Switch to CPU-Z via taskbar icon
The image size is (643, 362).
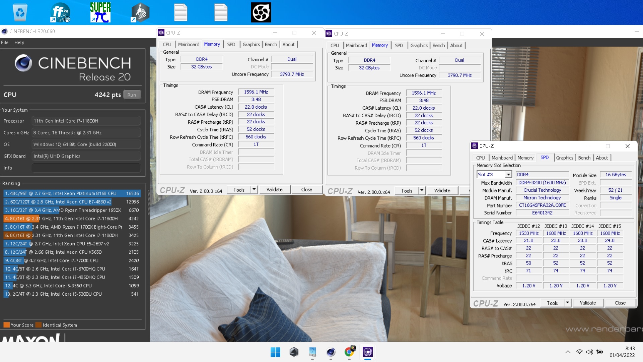pos(368,352)
